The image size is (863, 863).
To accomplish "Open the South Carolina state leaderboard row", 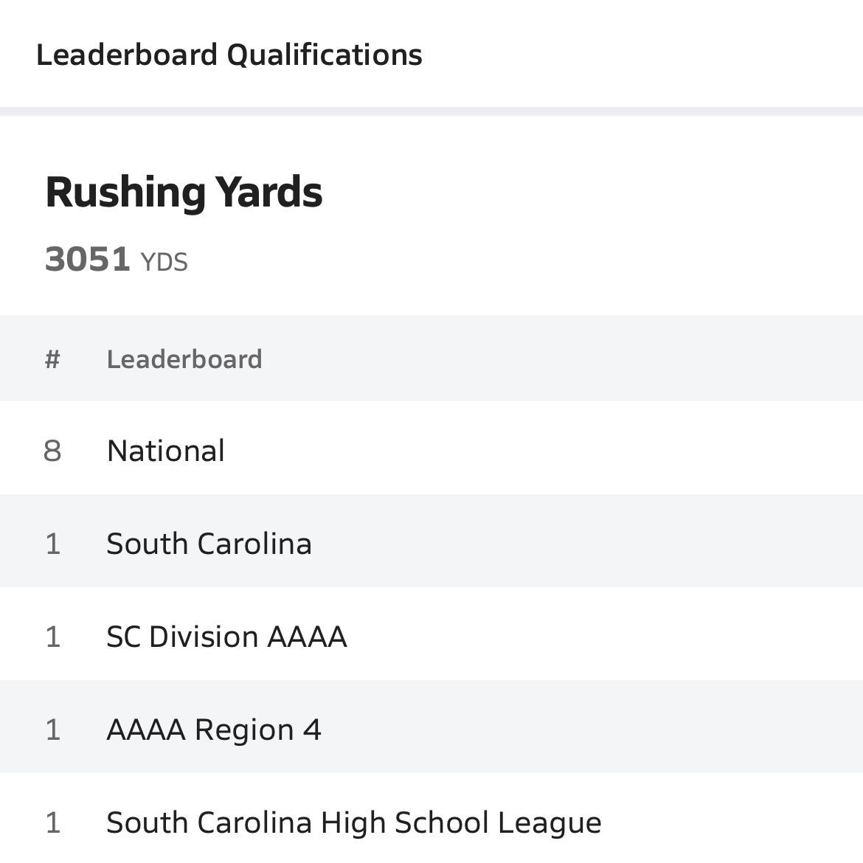I will (x=209, y=544).
